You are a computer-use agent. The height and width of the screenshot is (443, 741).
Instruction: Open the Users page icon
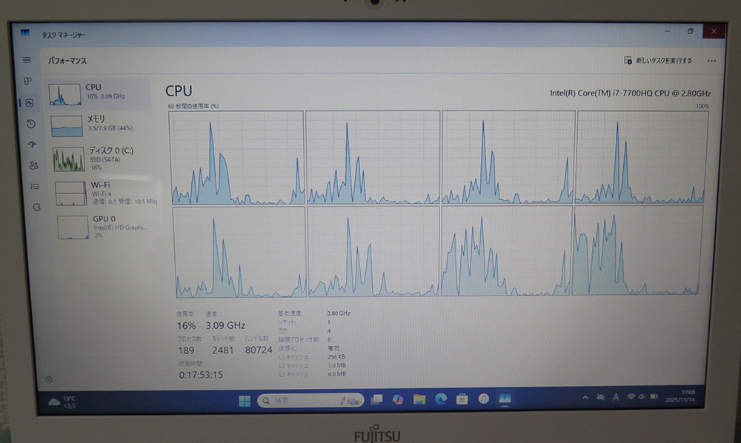point(33,165)
